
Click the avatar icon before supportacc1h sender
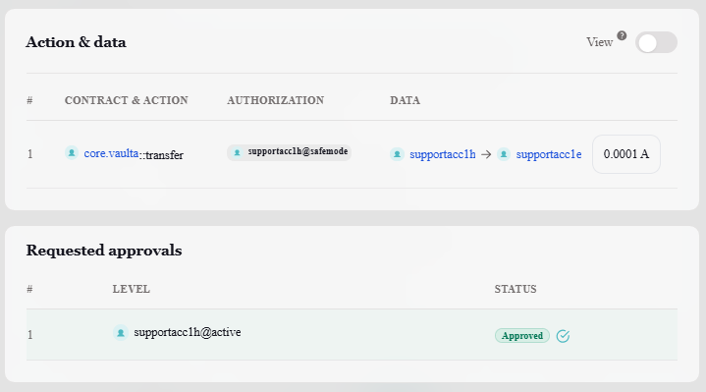397,154
